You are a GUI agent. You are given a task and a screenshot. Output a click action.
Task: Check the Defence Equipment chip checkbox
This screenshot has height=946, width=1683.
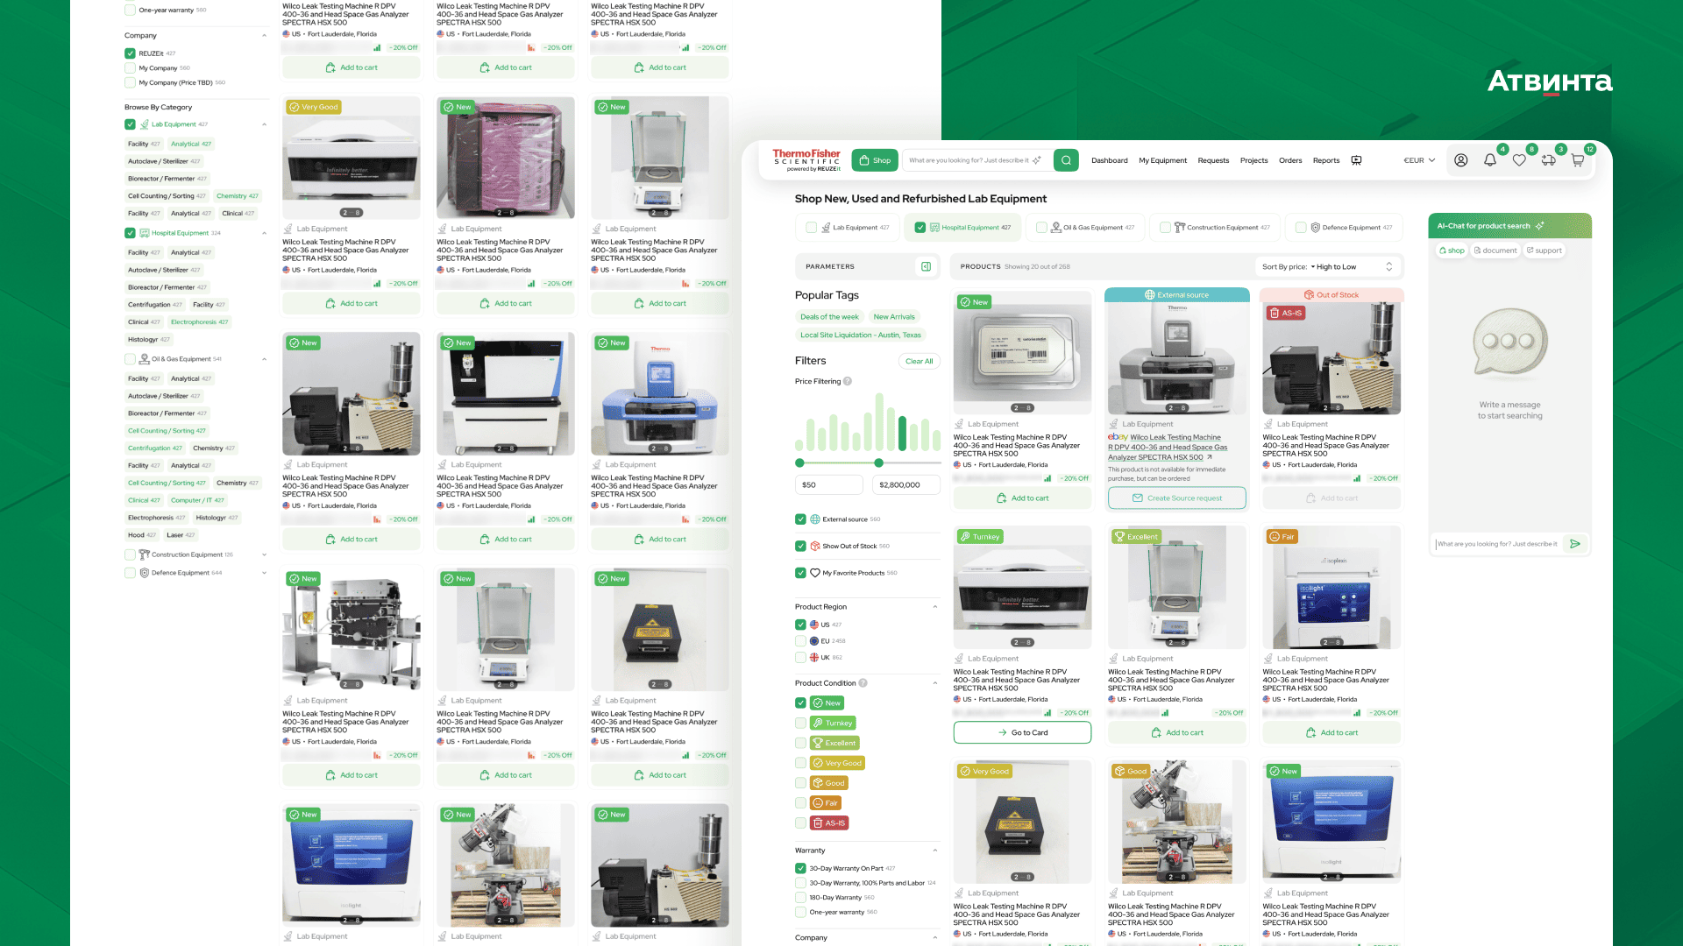point(1301,228)
